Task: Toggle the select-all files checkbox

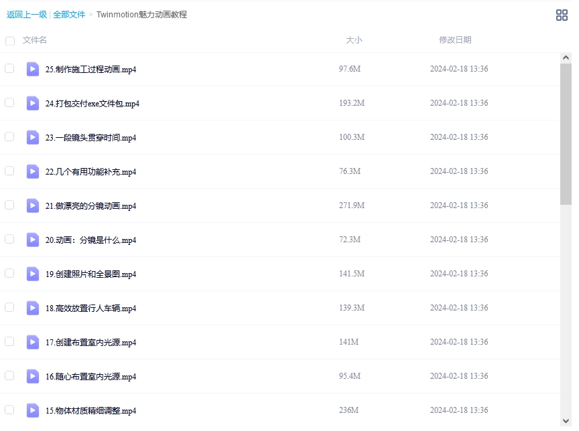Action: click(x=10, y=41)
